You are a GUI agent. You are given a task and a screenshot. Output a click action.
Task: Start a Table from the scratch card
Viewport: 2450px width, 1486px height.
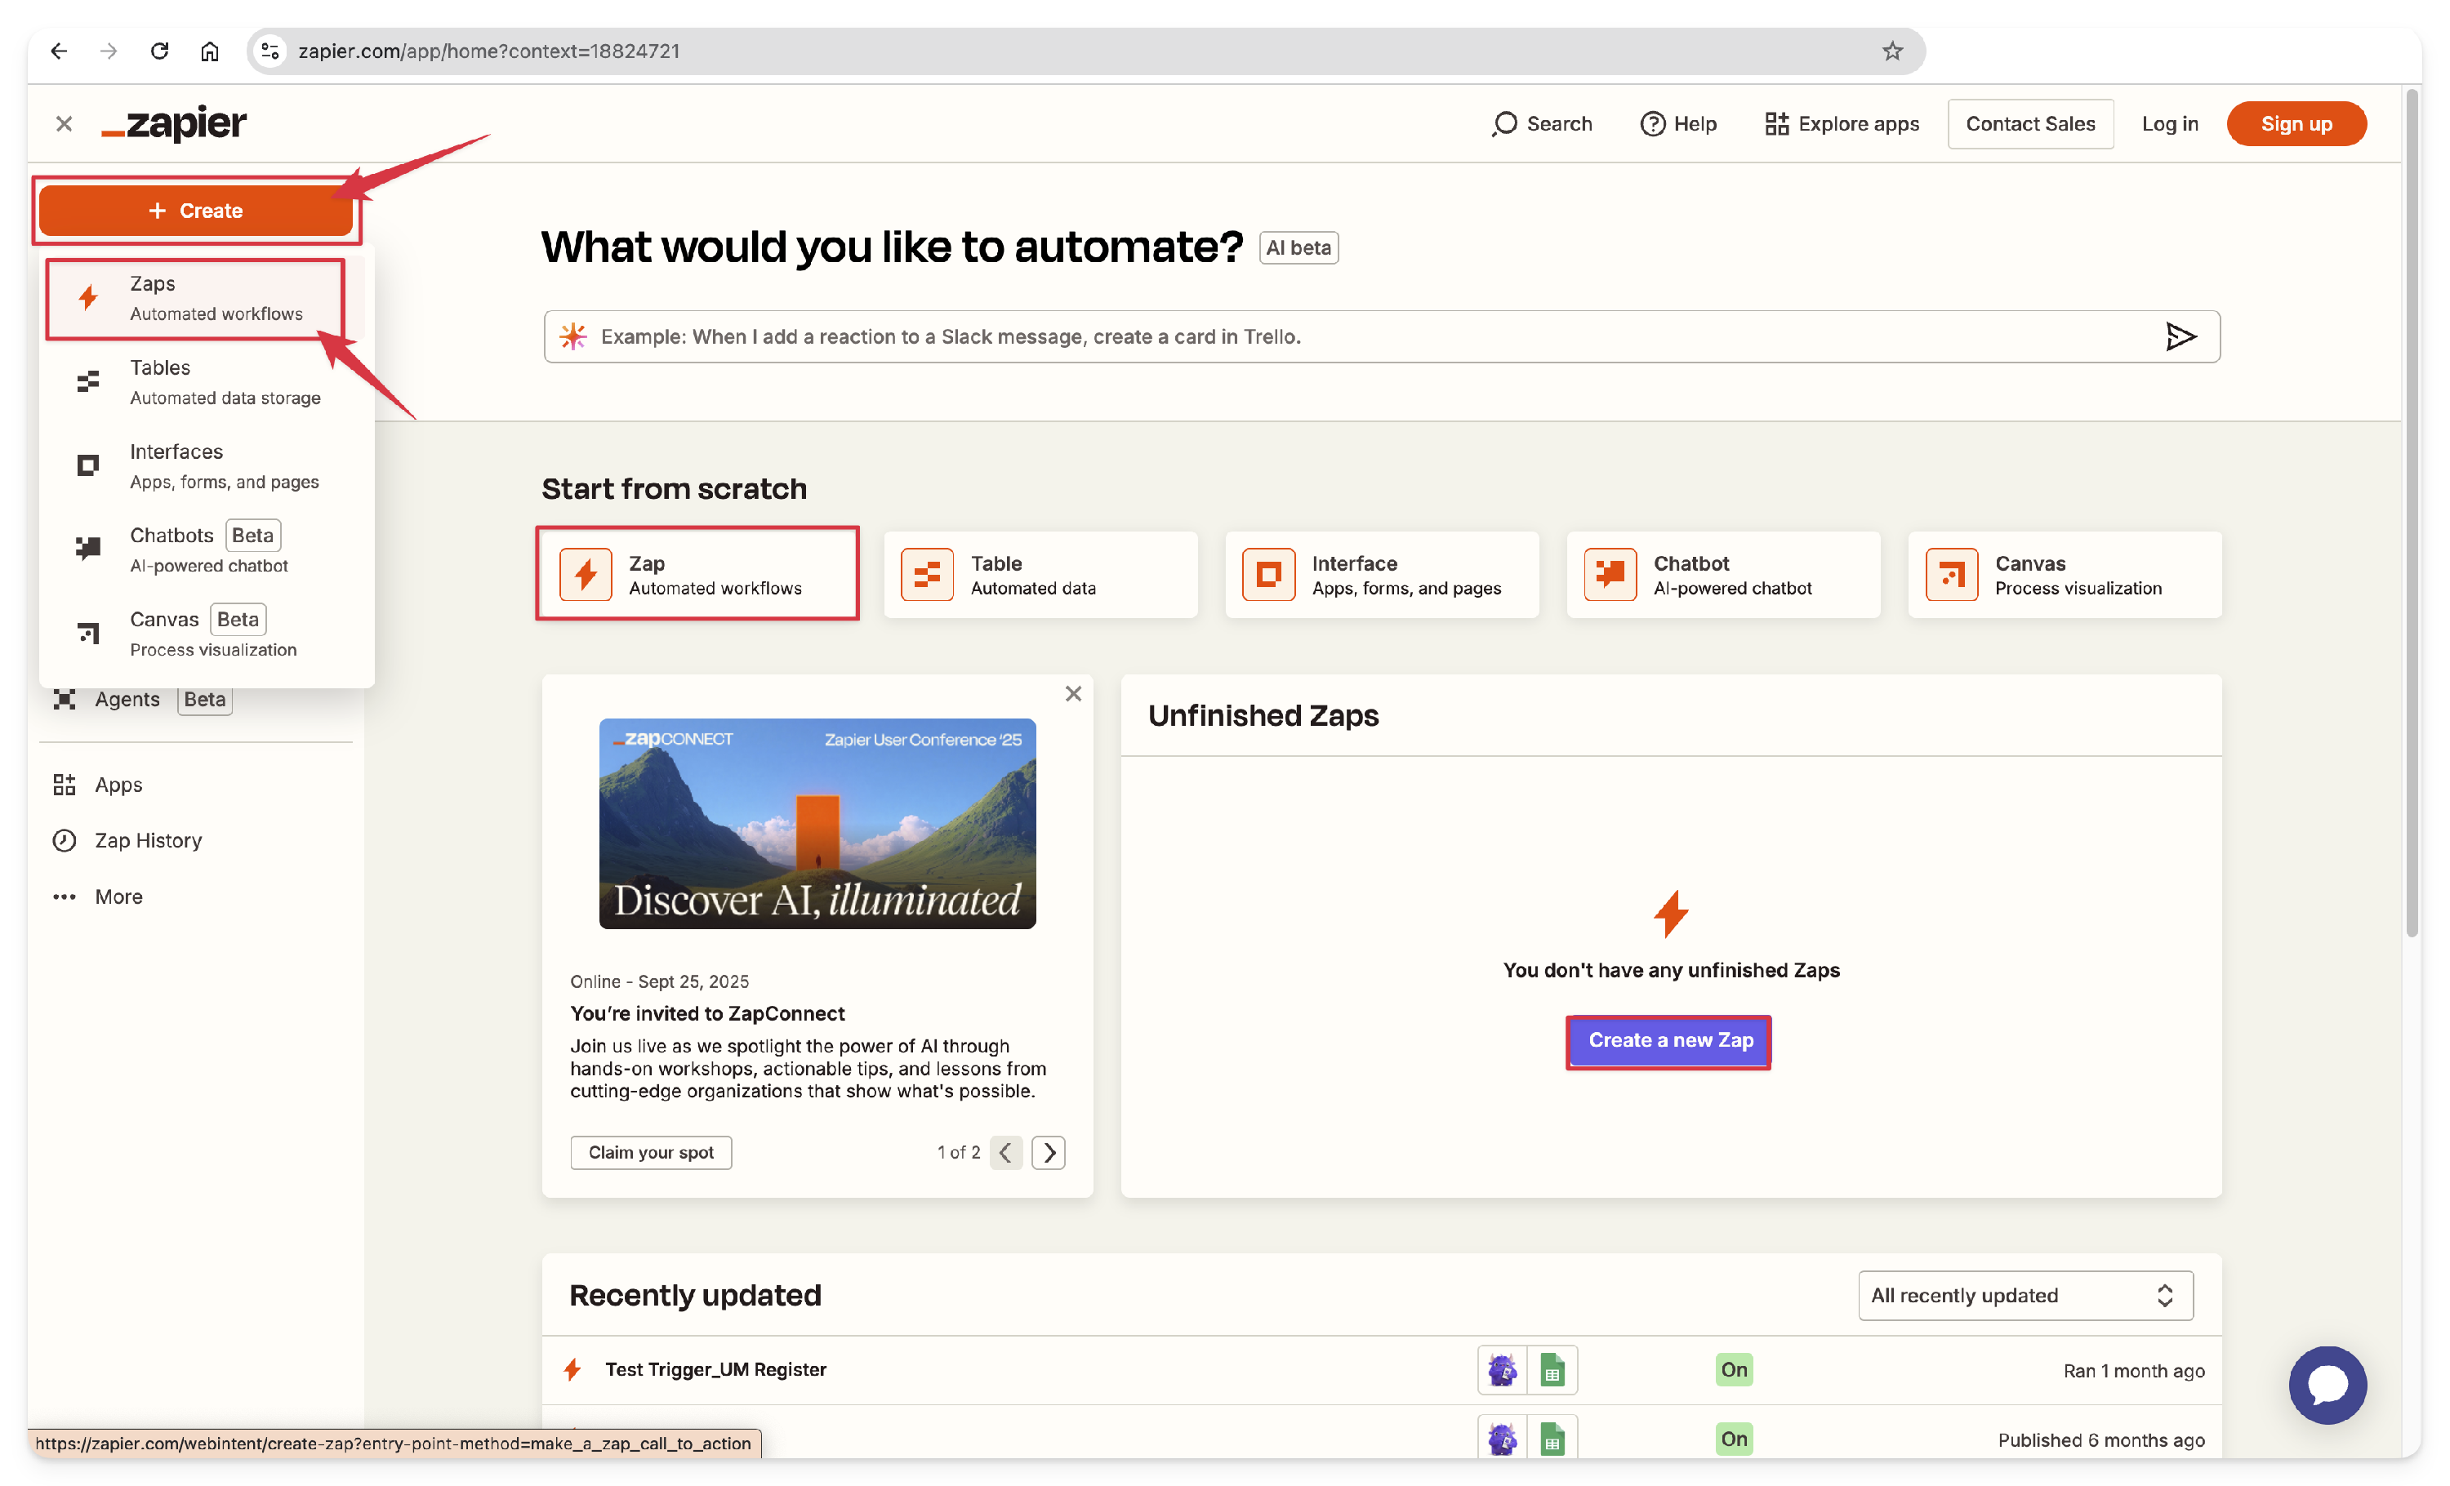(x=1040, y=573)
